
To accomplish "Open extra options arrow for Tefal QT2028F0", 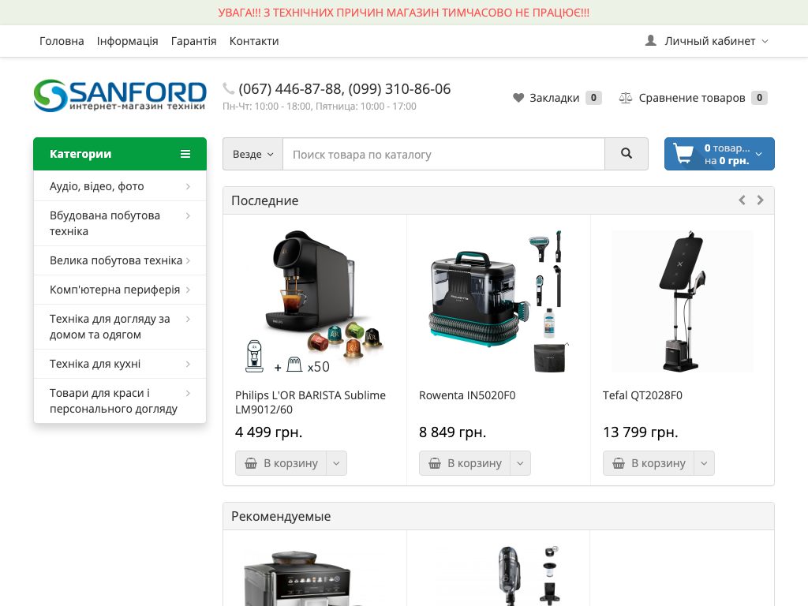I will [x=705, y=463].
